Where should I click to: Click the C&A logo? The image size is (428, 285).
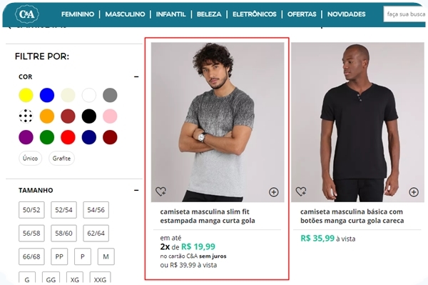tap(27, 14)
